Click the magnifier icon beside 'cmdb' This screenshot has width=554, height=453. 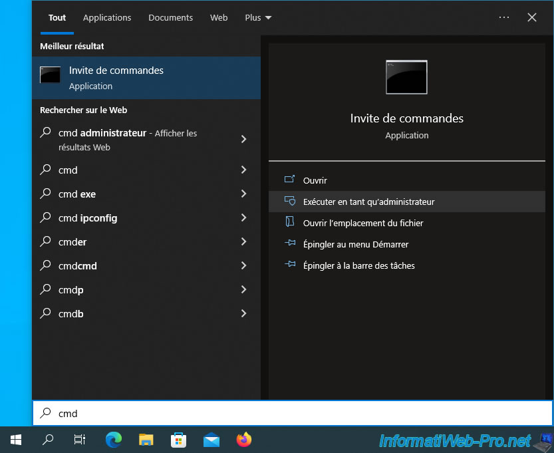tap(45, 313)
